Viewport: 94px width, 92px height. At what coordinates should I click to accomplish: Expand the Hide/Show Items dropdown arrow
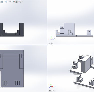(12, 2)
